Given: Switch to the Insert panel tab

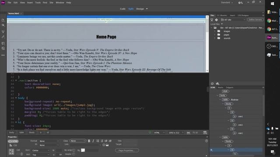Looking at the screenshot, I should point(232,16).
